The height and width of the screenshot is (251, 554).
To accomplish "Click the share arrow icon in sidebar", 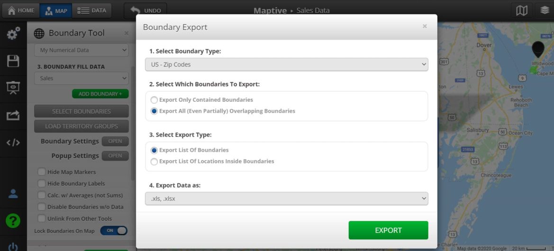I will (13, 115).
